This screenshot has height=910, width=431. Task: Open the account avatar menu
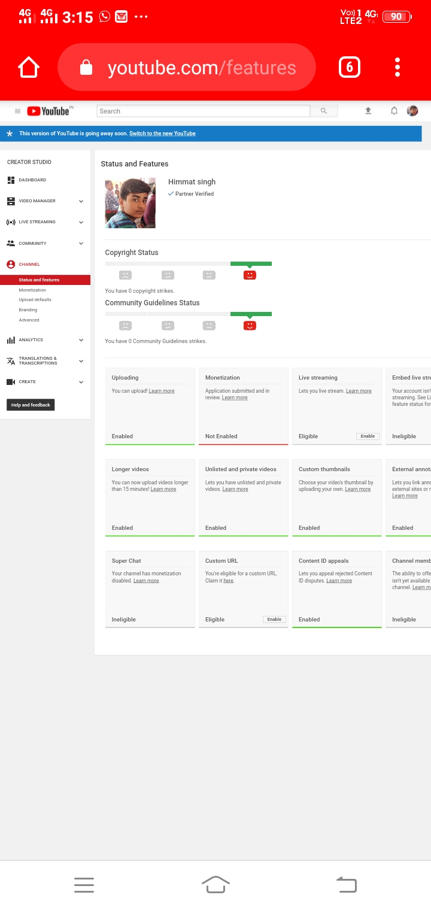tap(412, 111)
